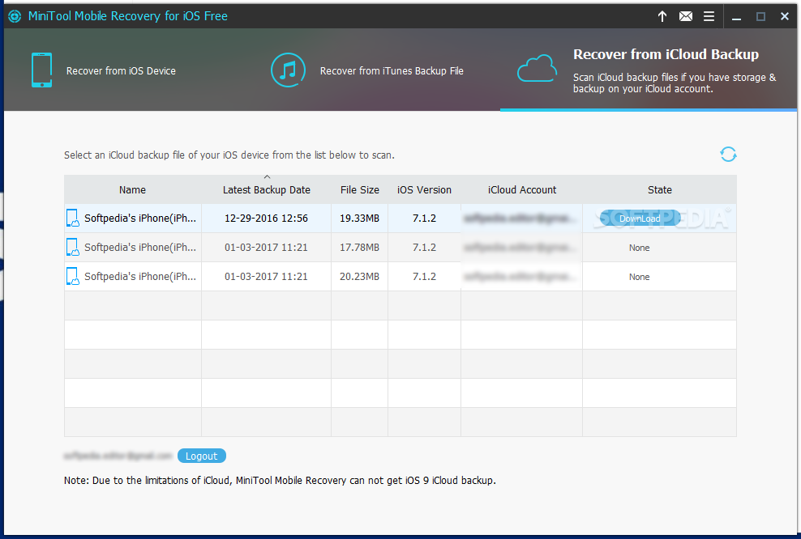
Task: Sort by Latest Backup Date column
Action: 266,189
